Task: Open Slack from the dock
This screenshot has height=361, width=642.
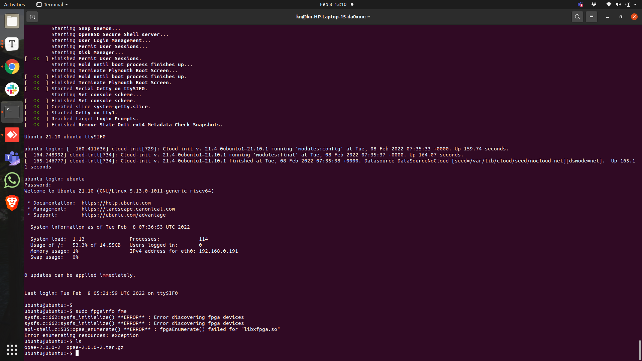Action: (x=12, y=90)
